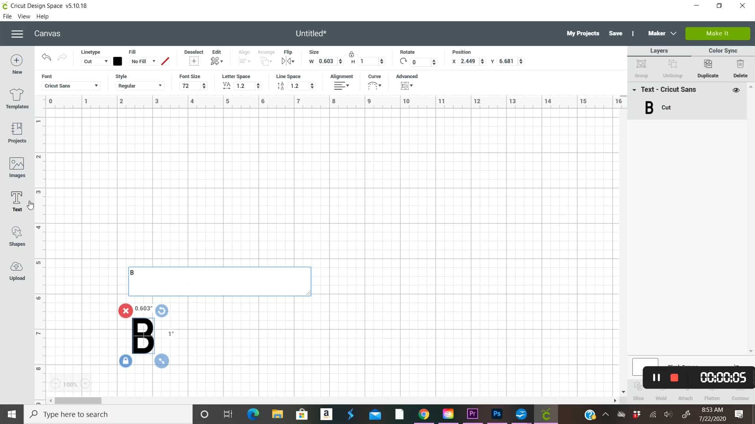The width and height of the screenshot is (755, 424).
Task: Click the no-fill swatch with red slash
Action: coord(165,61)
